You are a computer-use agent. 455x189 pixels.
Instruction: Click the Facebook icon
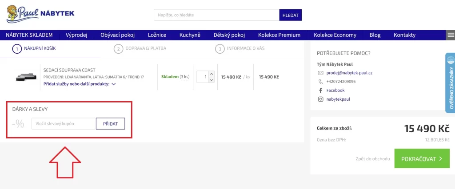(x=321, y=90)
